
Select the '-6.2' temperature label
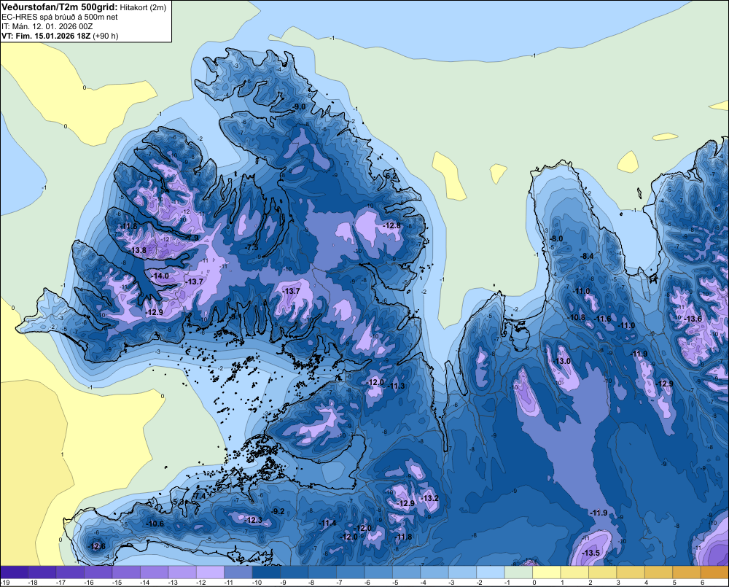[x=392, y=176]
